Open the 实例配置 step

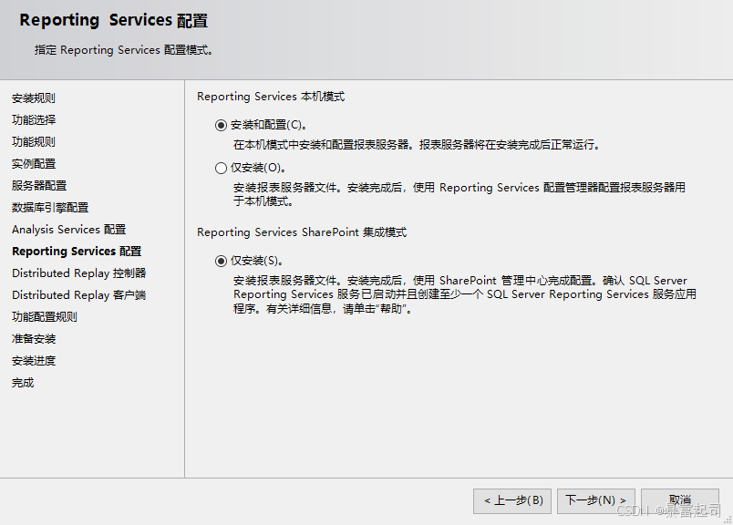(34, 164)
